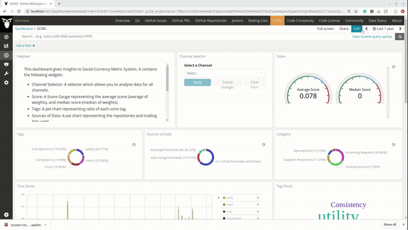
Task: Toggle legend on the Score panel
Action: click(393, 67)
